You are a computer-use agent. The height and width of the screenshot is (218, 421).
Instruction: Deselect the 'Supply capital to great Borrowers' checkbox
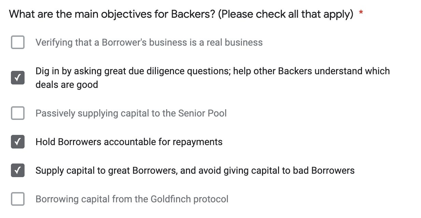tap(18, 170)
